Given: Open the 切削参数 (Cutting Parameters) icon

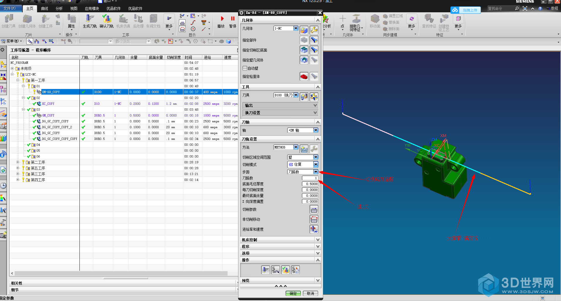Looking at the screenshot, I should point(314,210).
